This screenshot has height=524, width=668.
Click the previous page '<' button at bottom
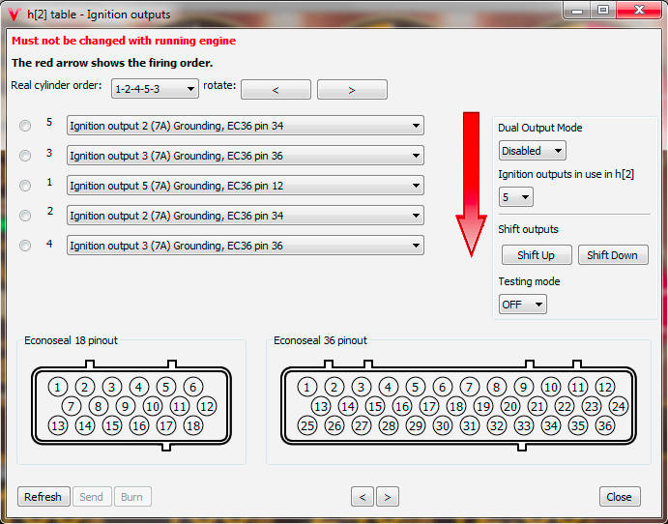[363, 497]
